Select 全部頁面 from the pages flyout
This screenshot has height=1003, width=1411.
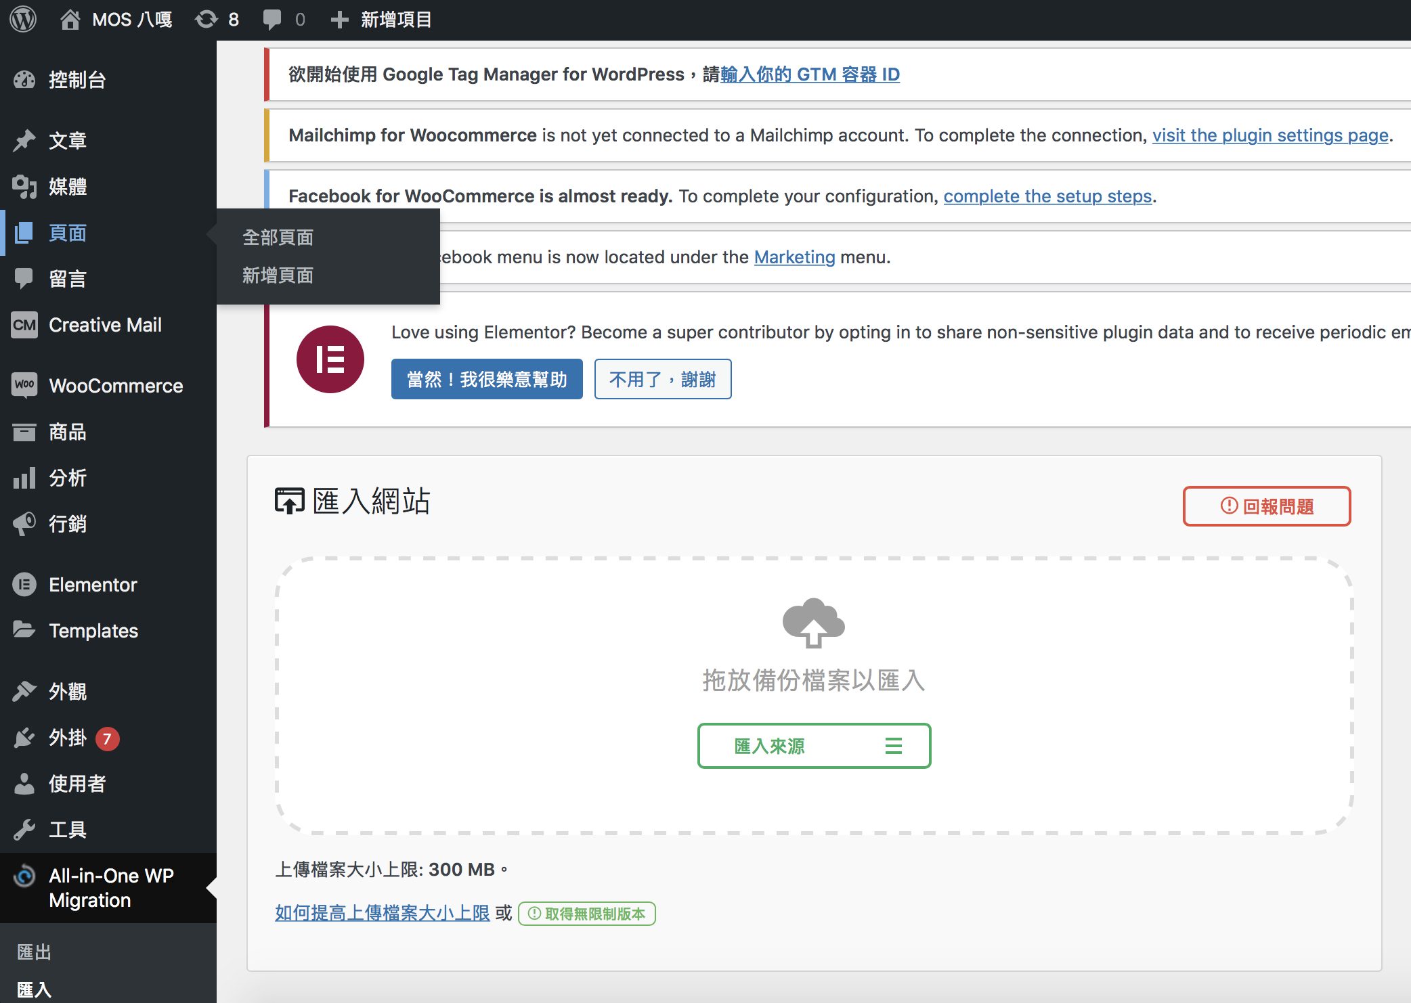[278, 238]
